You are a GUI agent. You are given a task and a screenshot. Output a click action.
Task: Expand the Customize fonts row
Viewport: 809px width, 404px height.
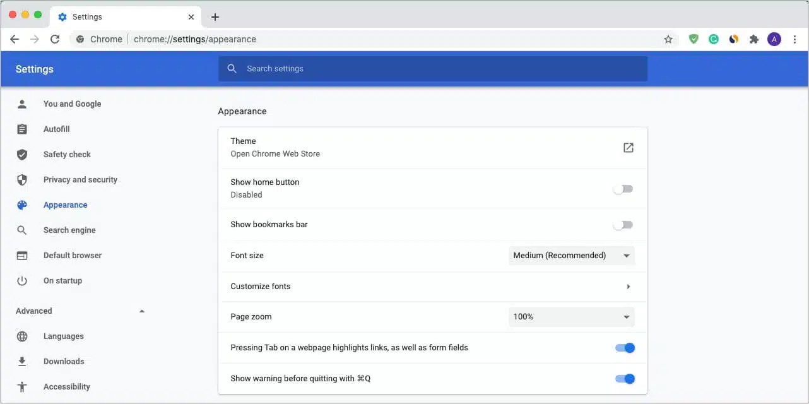[x=629, y=286]
